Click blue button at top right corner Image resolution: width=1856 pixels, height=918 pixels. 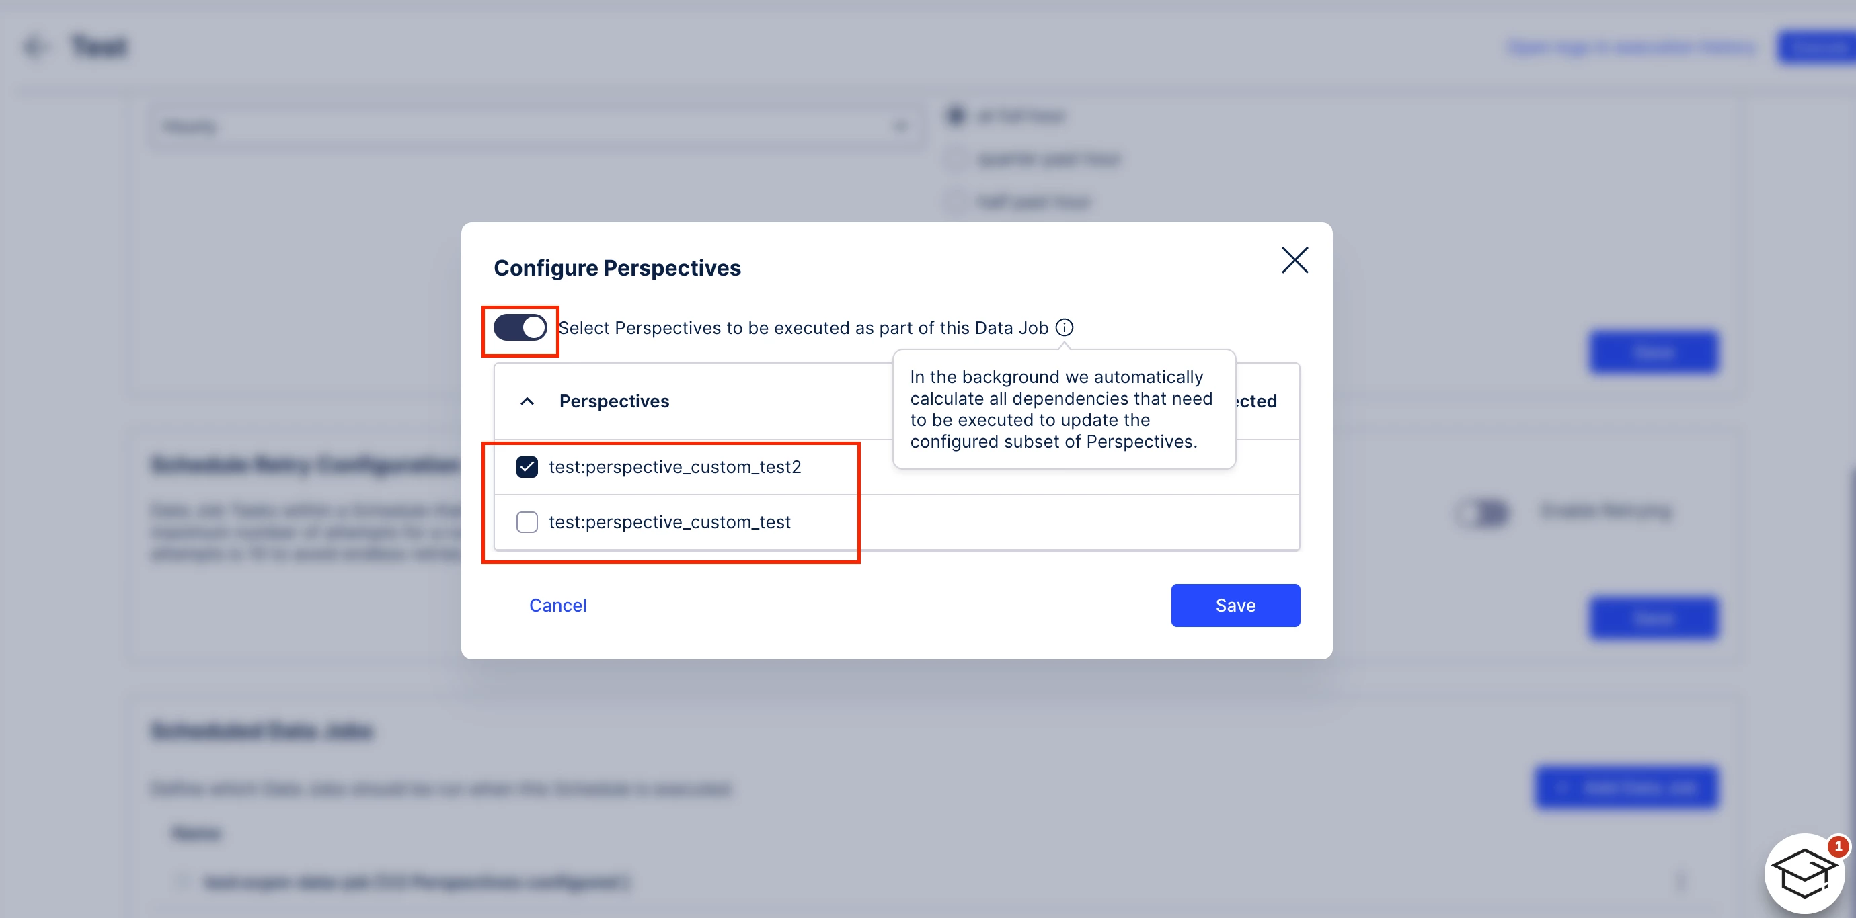coord(1816,48)
